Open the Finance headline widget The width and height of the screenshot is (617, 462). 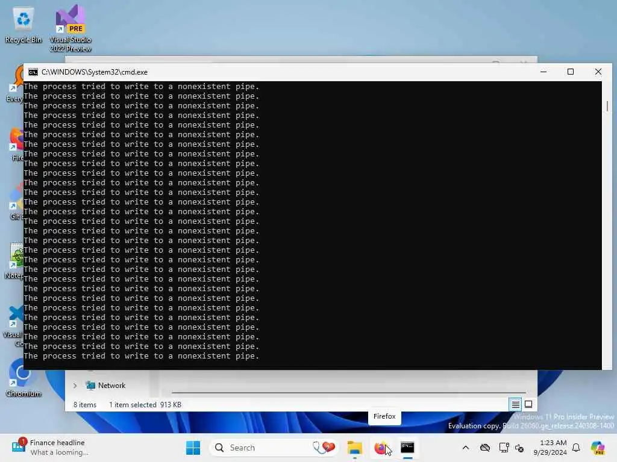[49, 448]
